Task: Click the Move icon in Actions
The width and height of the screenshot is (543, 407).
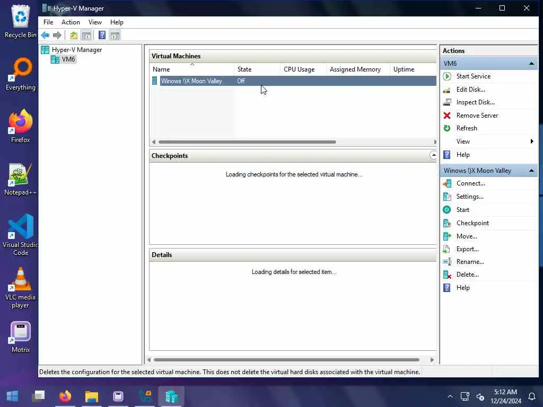Action: [446, 236]
